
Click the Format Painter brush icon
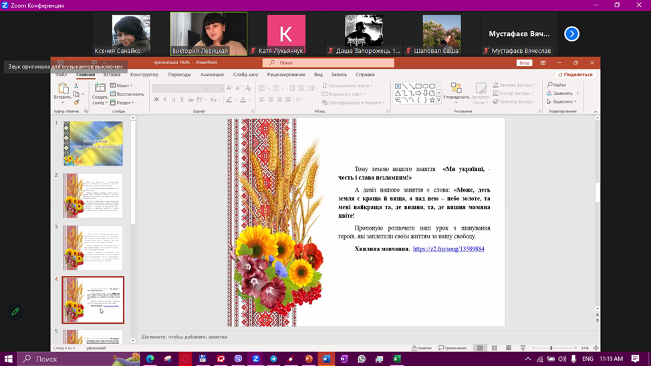(76, 102)
